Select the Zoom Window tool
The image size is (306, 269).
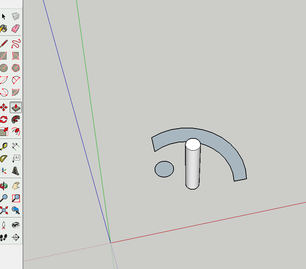pos(16,198)
